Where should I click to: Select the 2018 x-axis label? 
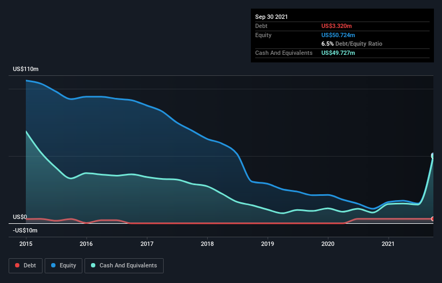207,244
